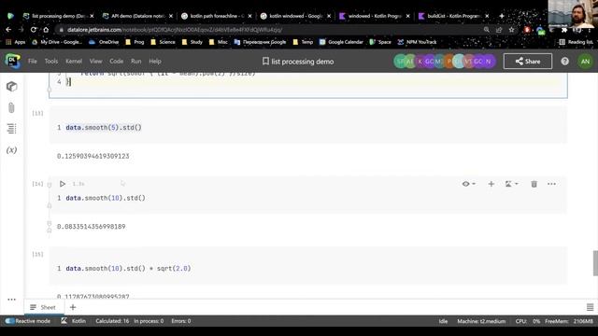Click the Kotlin kernel indicator
The height and width of the screenshot is (336, 598).
click(74, 321)
